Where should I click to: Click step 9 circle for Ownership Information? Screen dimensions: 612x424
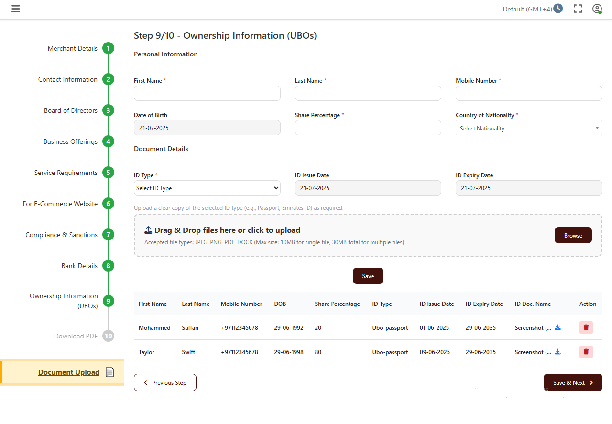coord(109,301)
